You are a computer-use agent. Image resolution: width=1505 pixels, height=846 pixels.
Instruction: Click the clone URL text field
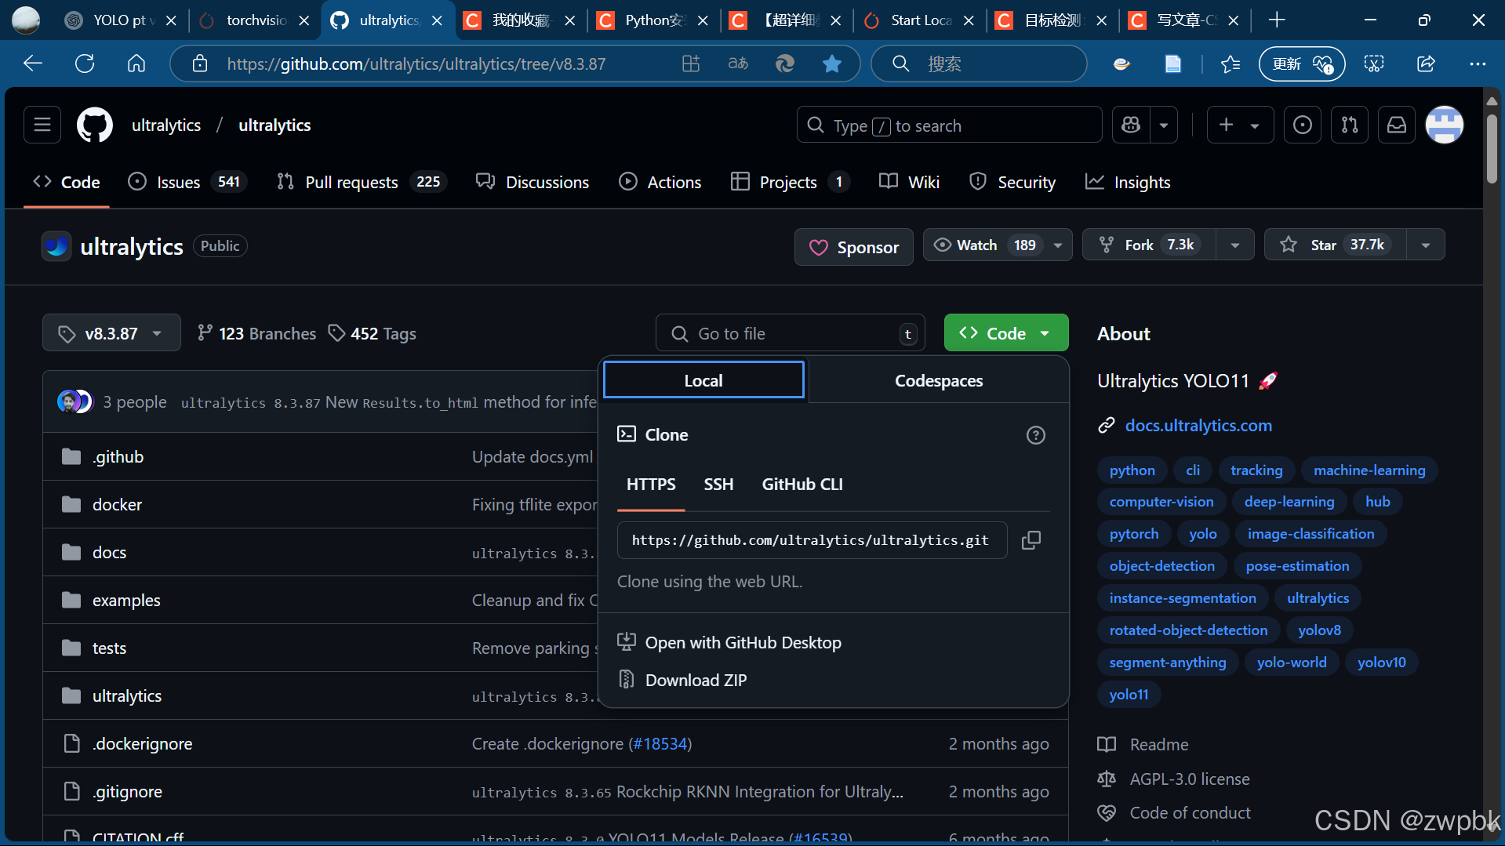coord(812,540)
